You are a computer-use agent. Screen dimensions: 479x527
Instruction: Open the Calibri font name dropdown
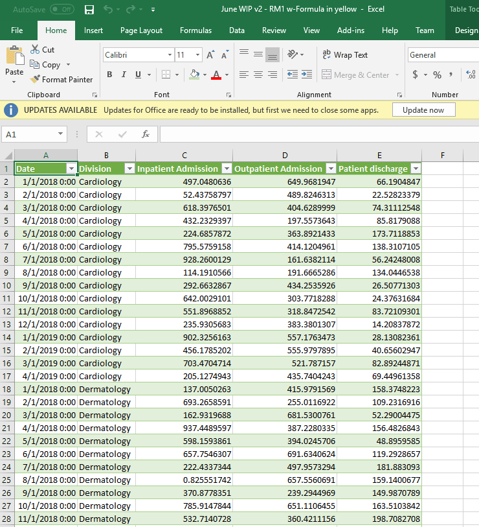pyautogui.click(x=170, y=55)
